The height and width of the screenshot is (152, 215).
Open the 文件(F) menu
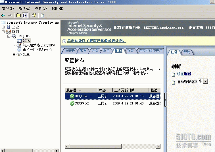pos(8,9)
